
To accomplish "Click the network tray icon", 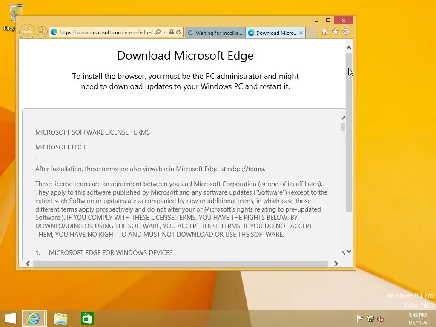I will (x=370, y=318).
